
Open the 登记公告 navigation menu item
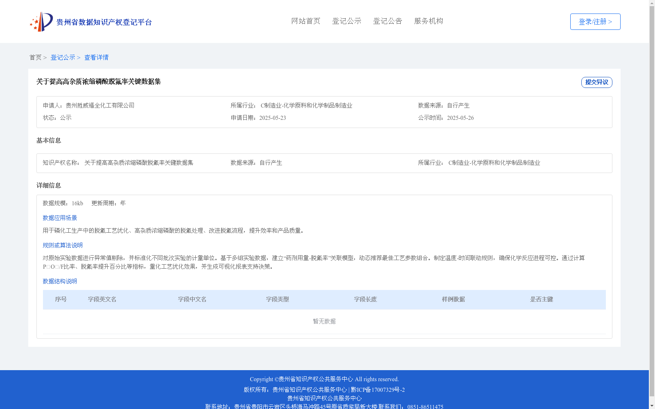[388, 21]
